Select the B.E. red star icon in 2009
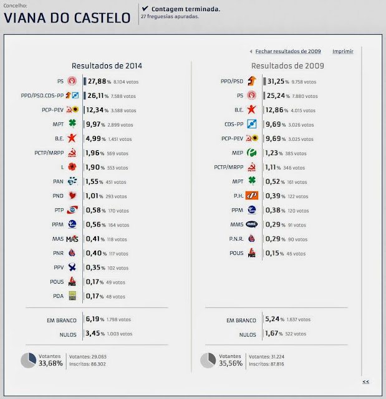386x399 pixels. coord(251,110)
